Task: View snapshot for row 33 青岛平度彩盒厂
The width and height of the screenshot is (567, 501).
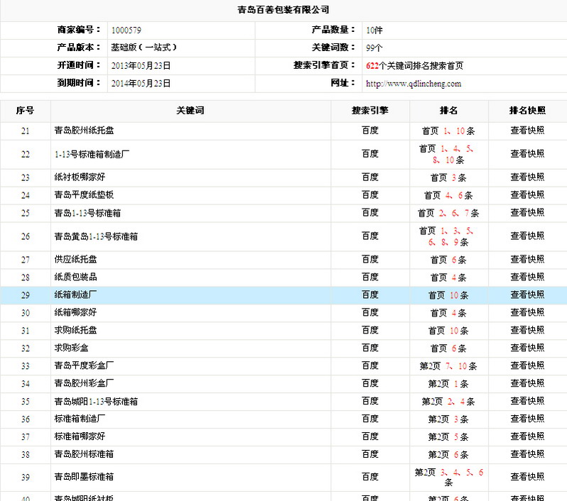Action: point(527,365)
